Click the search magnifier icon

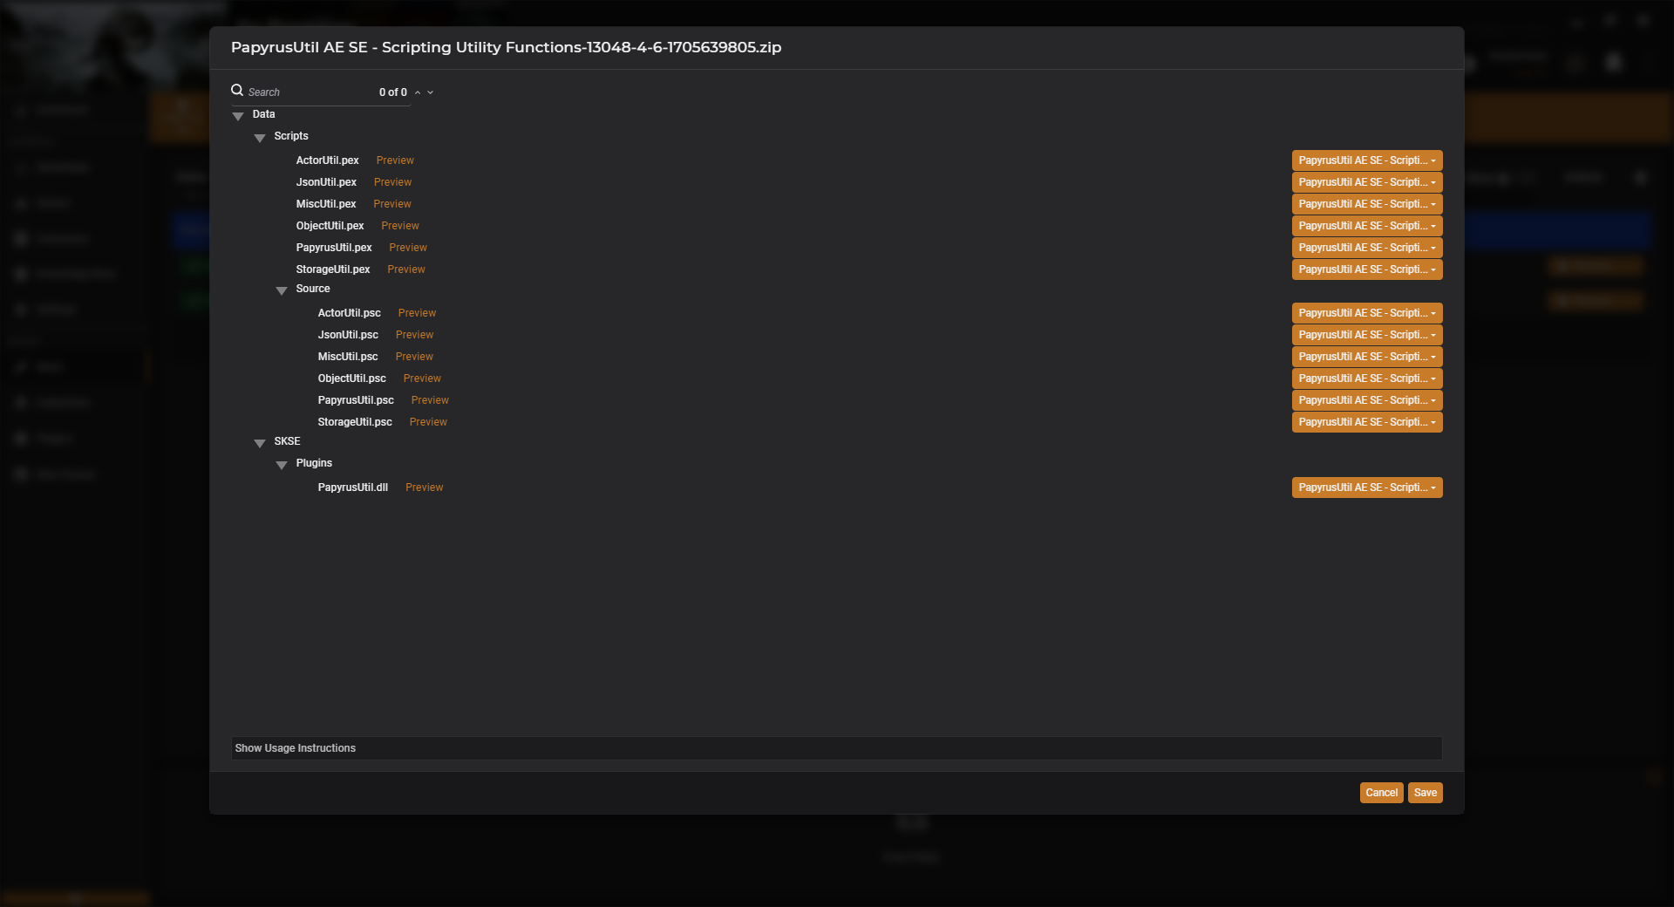[x=237, y=91]
